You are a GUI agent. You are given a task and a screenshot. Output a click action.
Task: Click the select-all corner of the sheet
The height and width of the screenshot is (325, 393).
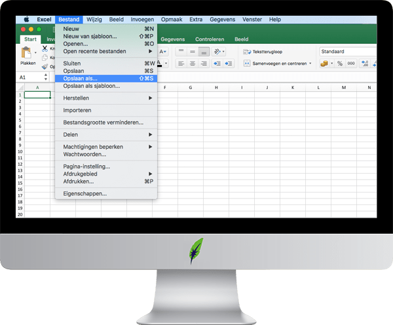click(x=20, y=88)
